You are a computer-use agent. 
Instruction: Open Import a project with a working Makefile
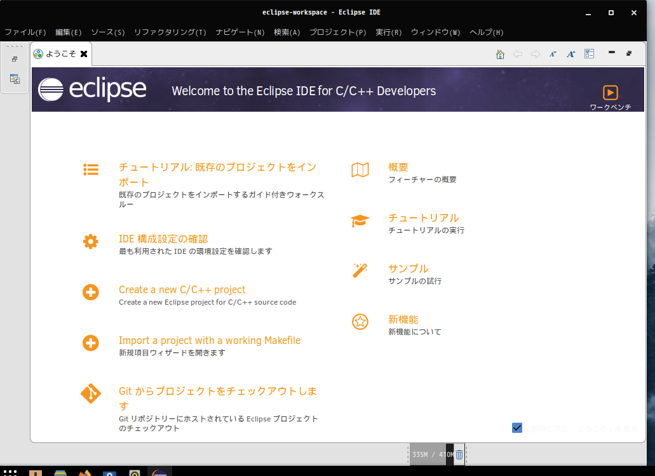tap(210, 340)
